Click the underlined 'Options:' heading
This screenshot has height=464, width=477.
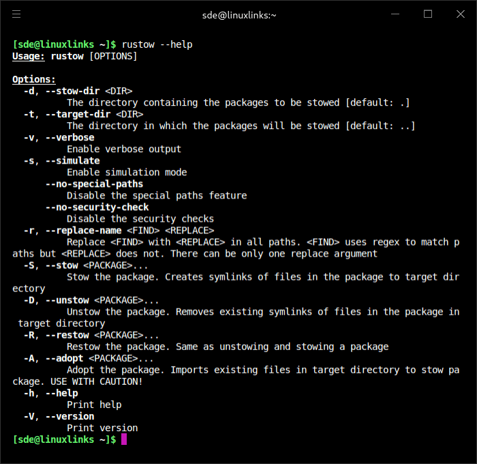pyautogui.click(x=34, y=79)
